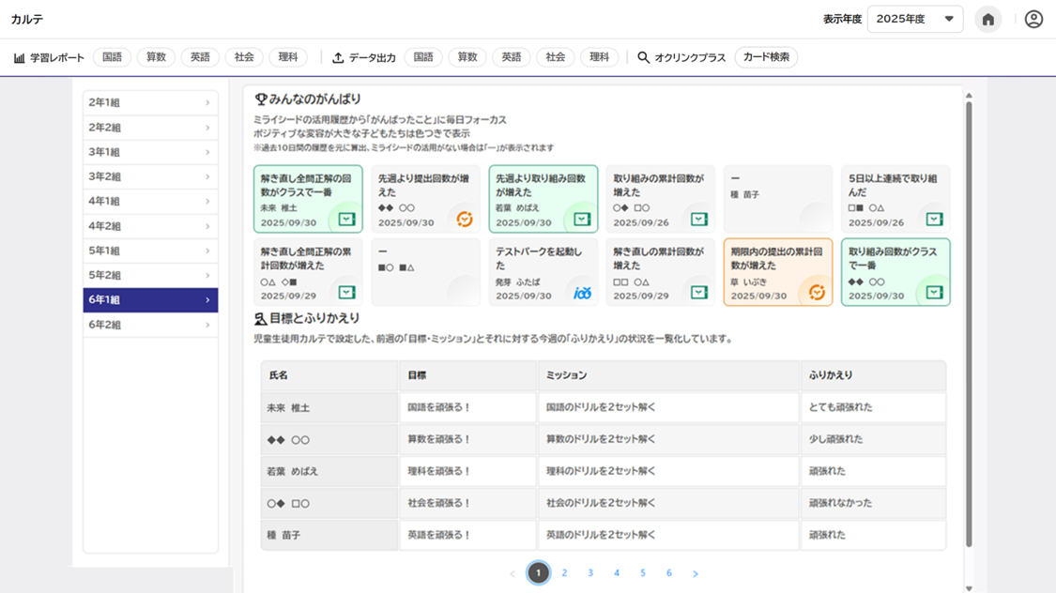Click the home icon in header

987,20
